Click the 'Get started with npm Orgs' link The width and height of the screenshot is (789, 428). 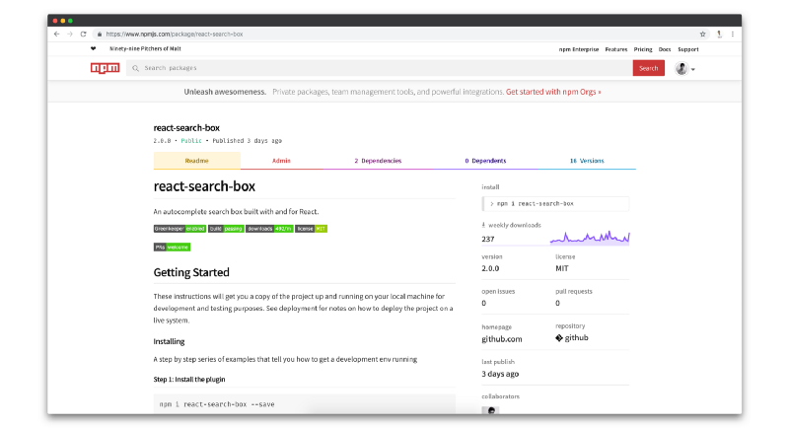pyautogui.click(x=553, y=92)
